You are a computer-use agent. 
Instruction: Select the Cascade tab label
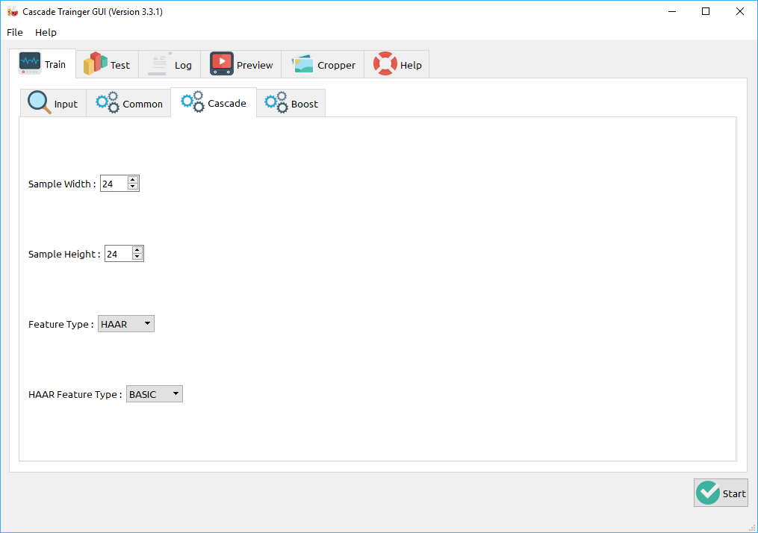[227, 103]
